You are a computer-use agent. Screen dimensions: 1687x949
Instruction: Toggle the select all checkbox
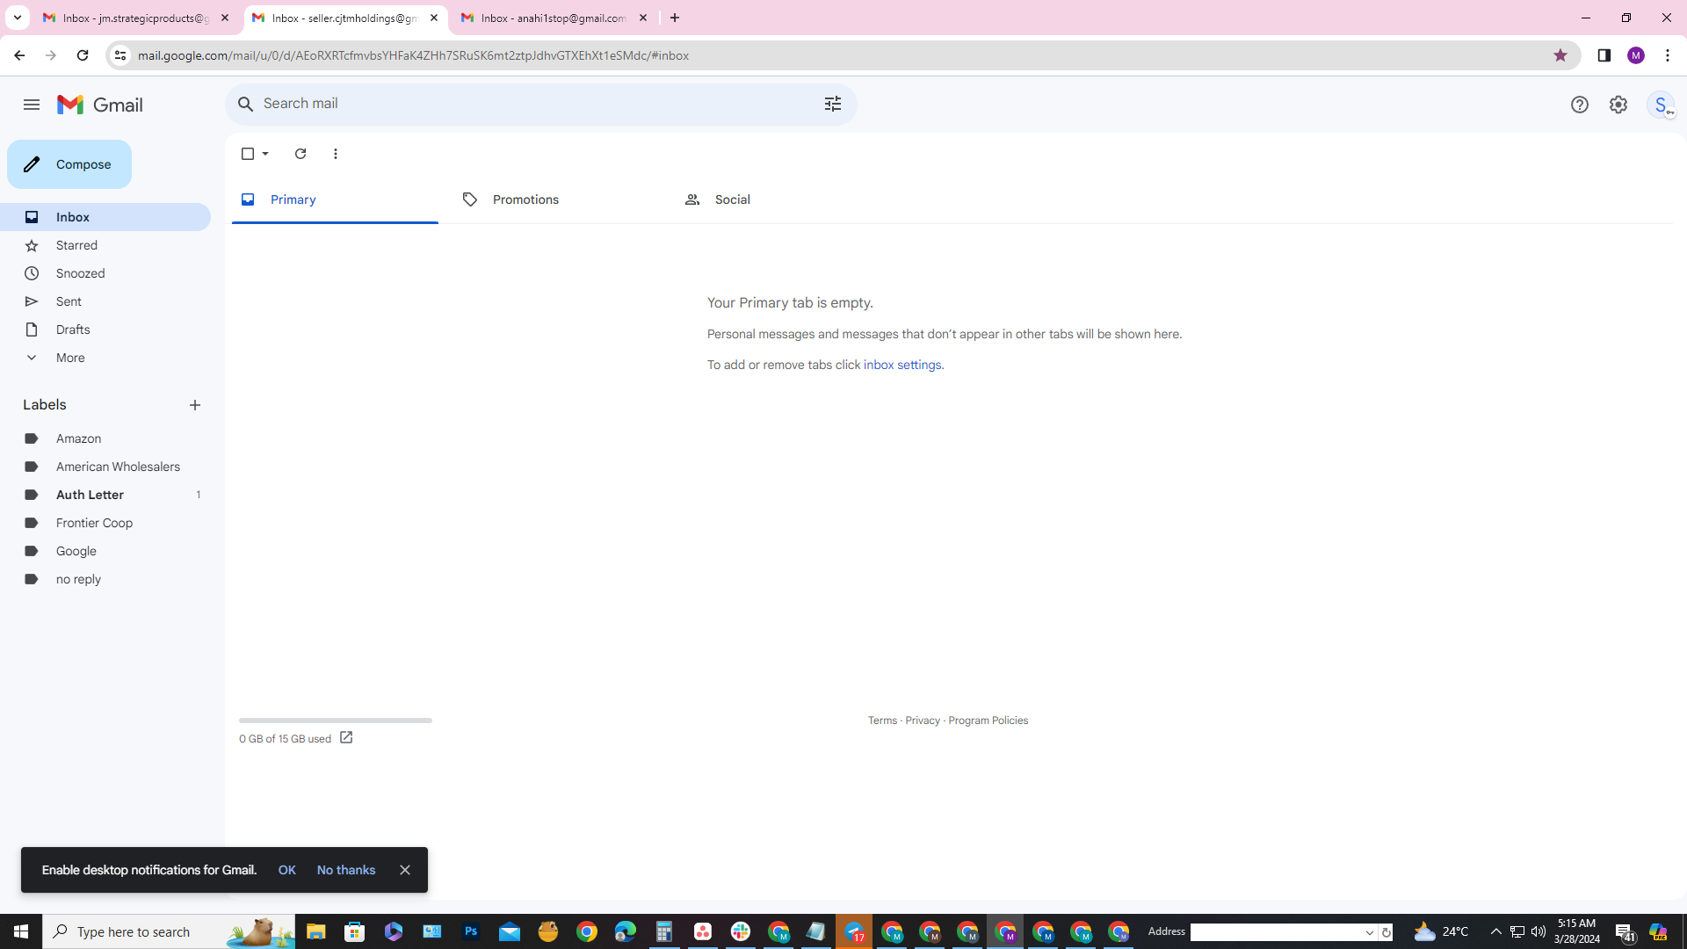point(248,154)
